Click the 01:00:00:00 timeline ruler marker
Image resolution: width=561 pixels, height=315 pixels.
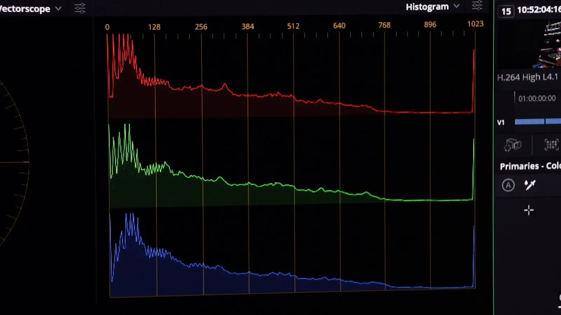[537, 99]
